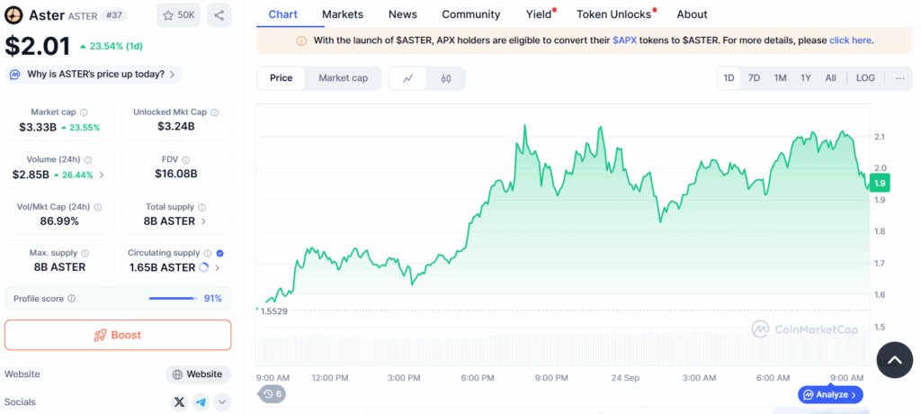Open the Telegram social icon

click(x=201, y=402)
